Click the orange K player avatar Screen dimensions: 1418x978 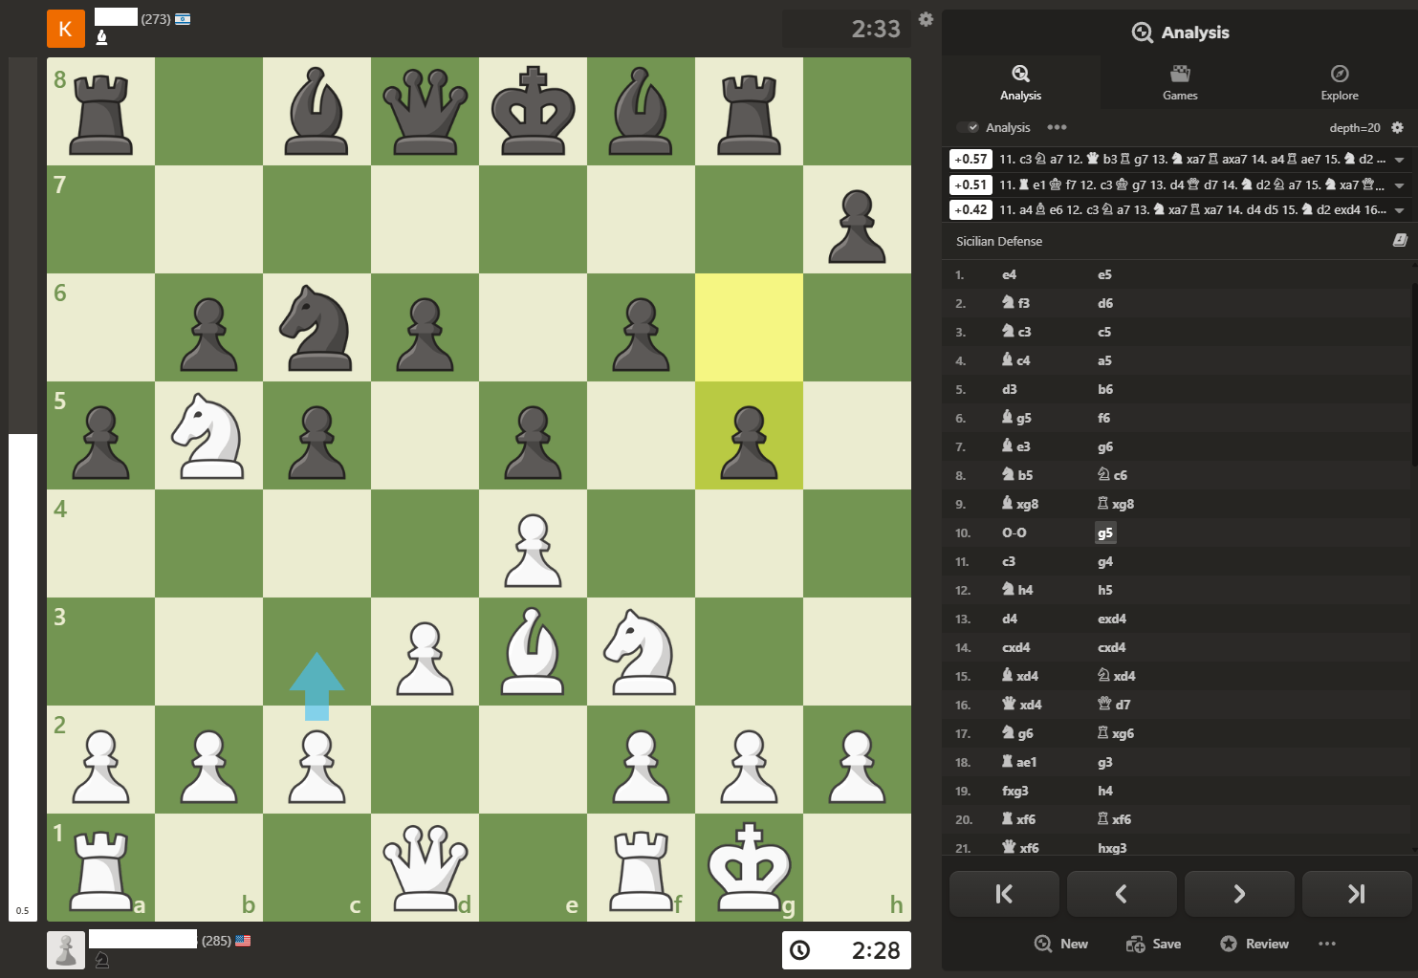point(66,29)
